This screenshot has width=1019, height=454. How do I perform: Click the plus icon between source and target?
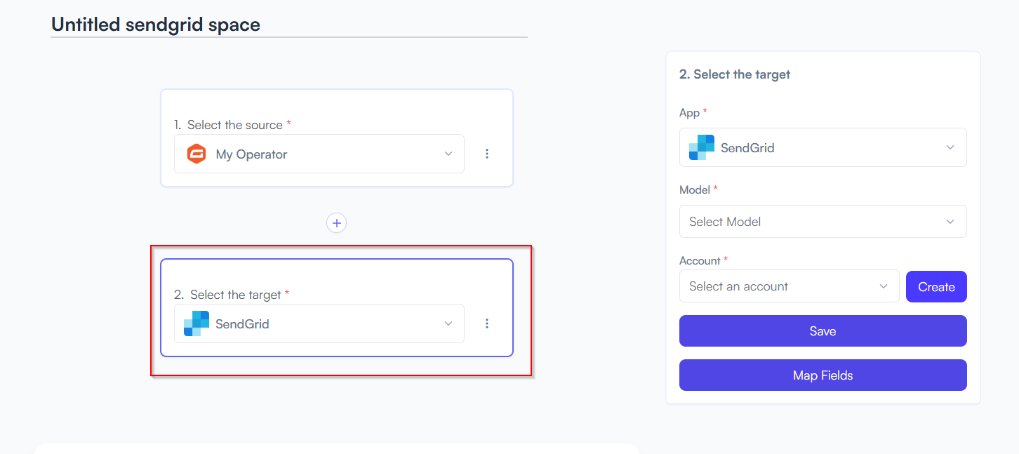337,223
